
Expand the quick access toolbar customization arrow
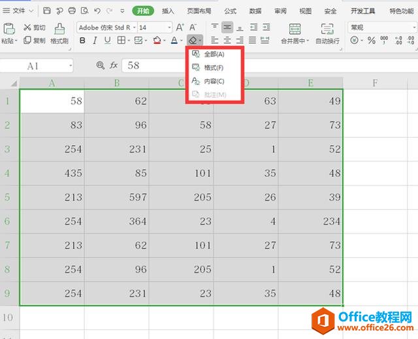click(122, 11)
